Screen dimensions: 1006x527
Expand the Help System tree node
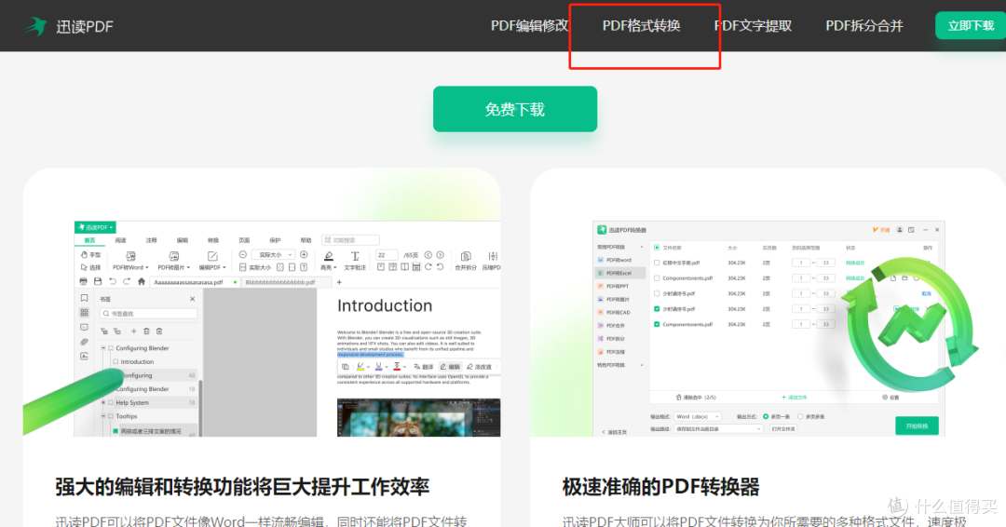click(x=102, y=402)
